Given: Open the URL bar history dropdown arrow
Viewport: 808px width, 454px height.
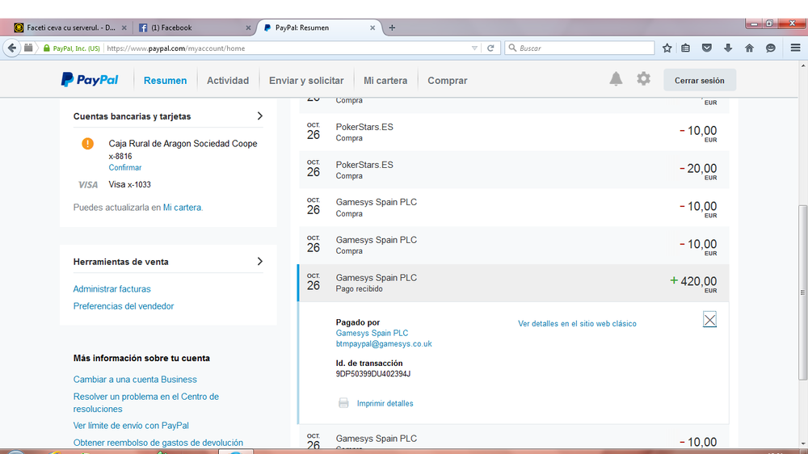Looking at the screenshot, I should pyautogui.click(x=474, y=48).
